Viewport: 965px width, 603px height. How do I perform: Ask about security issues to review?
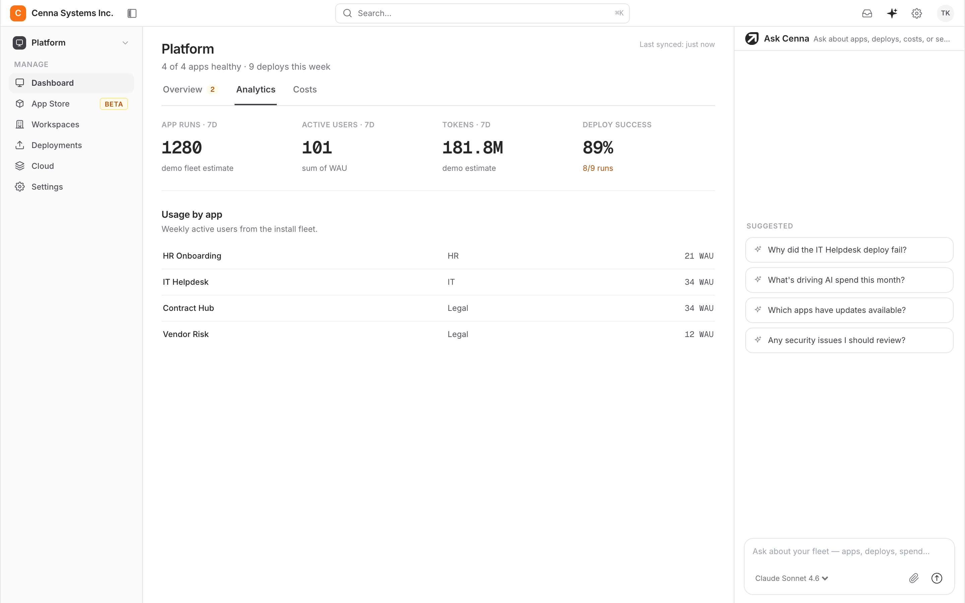click(x=849, y=340)
